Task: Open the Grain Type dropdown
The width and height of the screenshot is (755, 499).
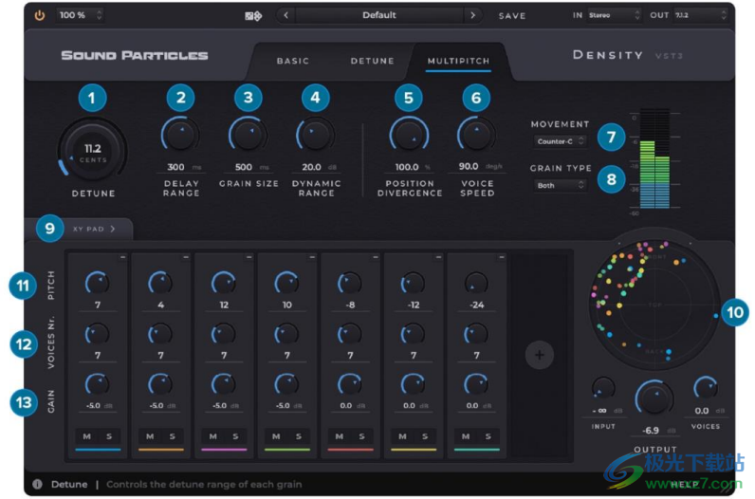Action: coord(559,186)
